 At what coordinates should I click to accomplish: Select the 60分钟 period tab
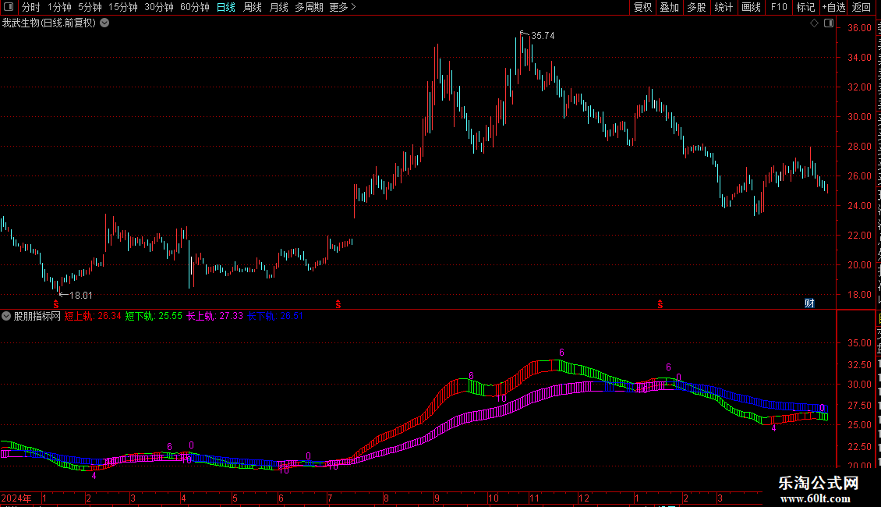(195, 7)
